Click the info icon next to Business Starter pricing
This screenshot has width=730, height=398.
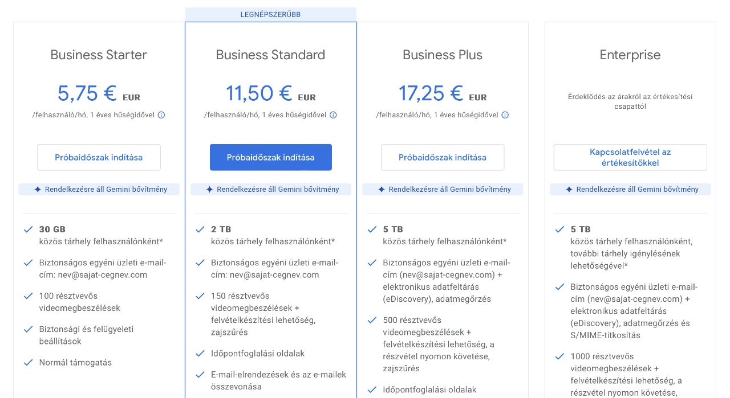click(161, 115)
